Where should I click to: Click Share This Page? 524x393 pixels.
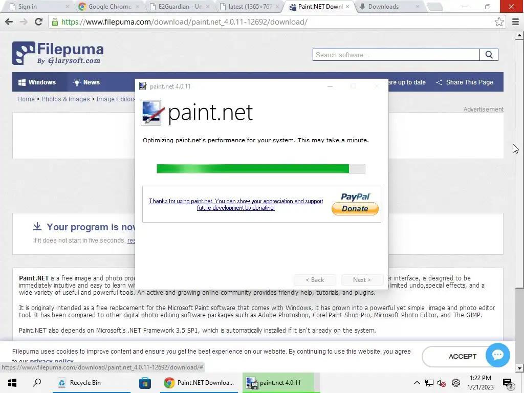click(465, 82)
